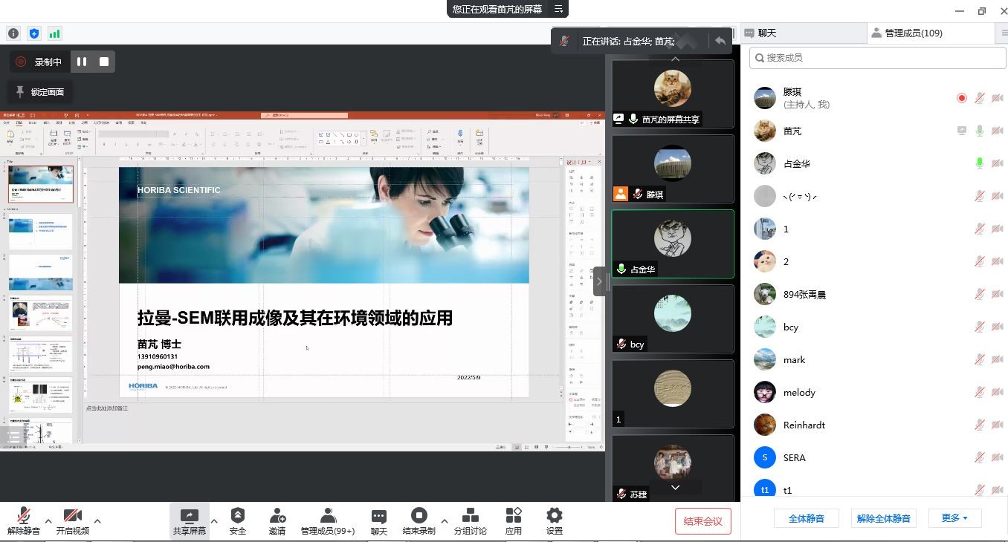Click the meeting info icon at top-left
1008x542 pixels.
[13, 33]
